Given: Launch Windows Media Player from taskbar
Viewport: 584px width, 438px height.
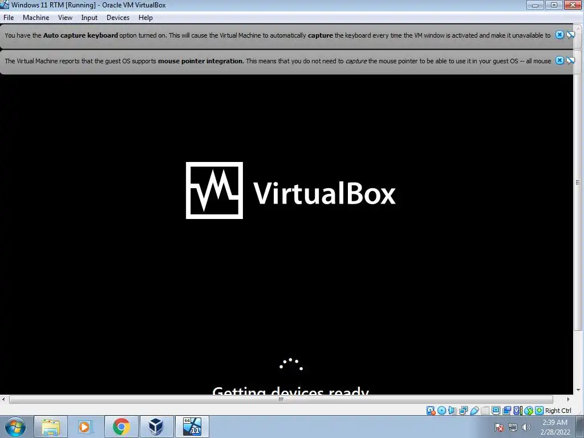Looking at the screenshot, I should 86,427.
